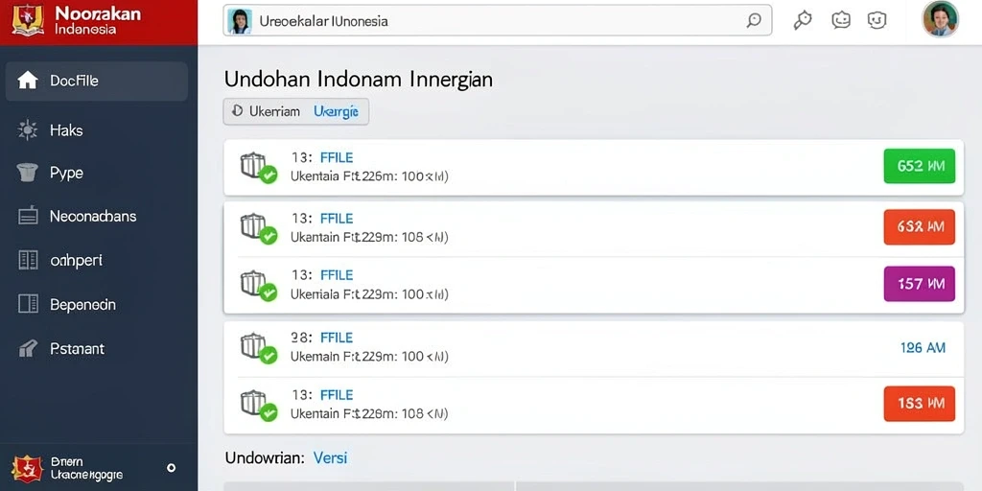Open FFILE link in the 157 row
The image size is (982, 491).
tap(337, 275)
